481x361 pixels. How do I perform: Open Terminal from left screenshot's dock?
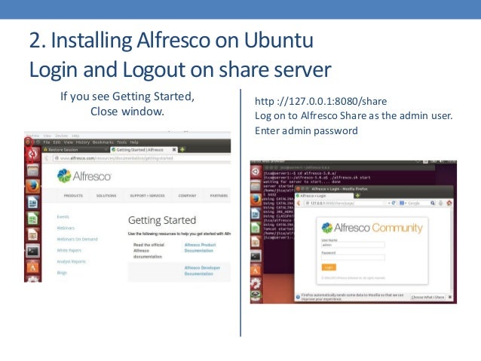pos(33,252)
